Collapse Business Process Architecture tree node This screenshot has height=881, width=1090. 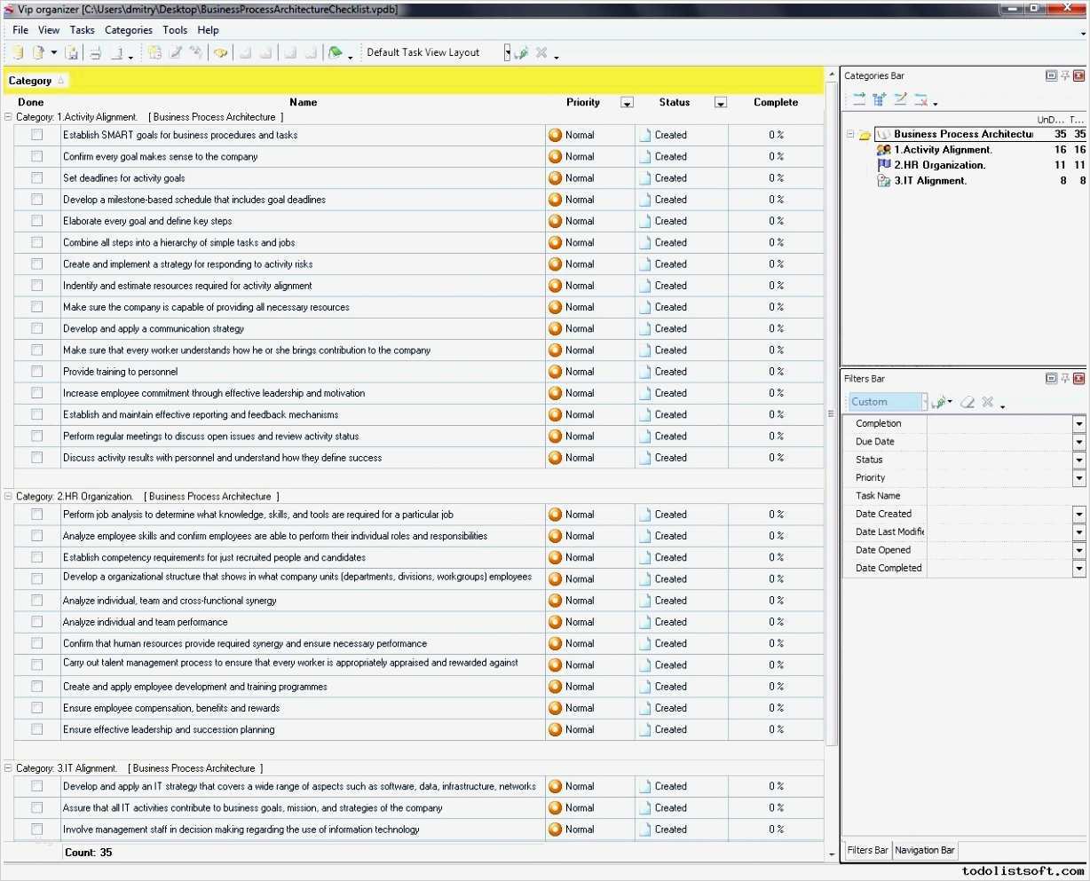click(849, 135)
